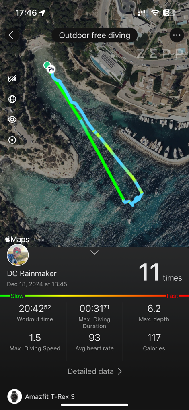
Task: Open the three-dots more options menu
Action: point(177,35)
